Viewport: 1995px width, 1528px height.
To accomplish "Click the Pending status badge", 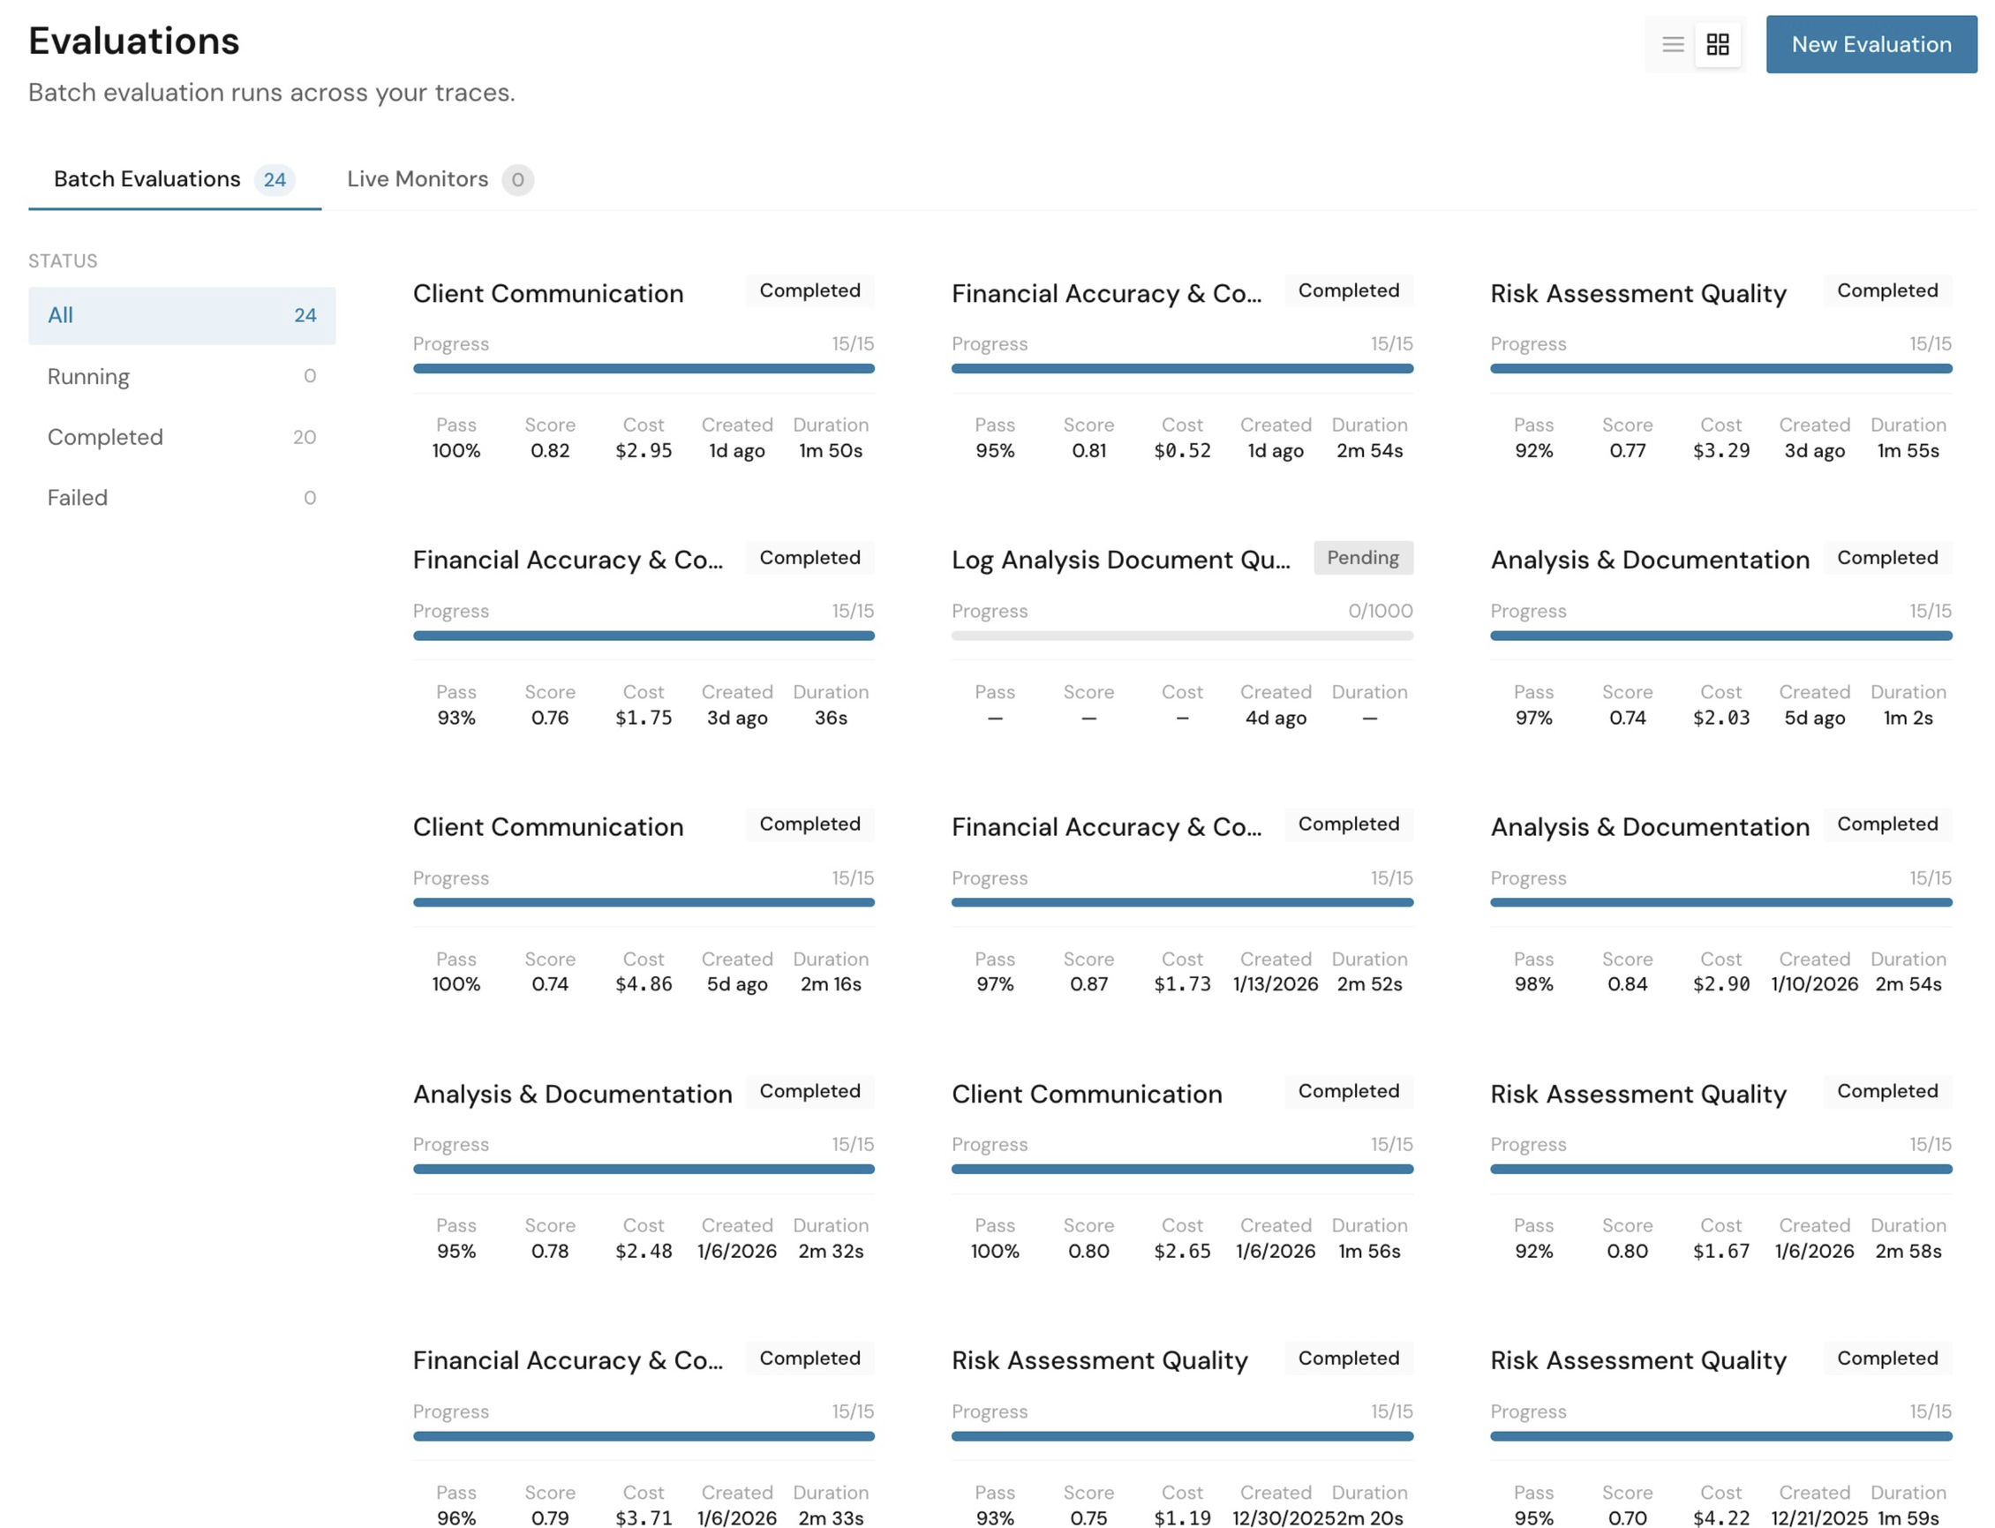I will (x=1362, y=558).
